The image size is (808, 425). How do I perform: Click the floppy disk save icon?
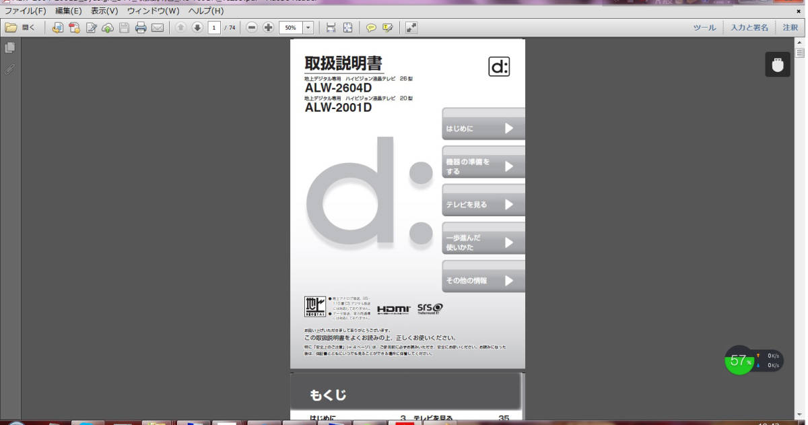point(124,28)
